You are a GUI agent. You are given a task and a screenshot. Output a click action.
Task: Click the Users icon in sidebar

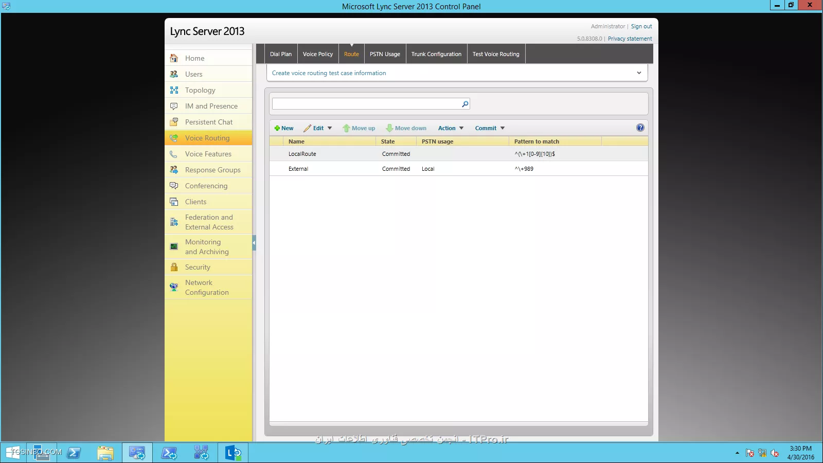coord(174,74)
